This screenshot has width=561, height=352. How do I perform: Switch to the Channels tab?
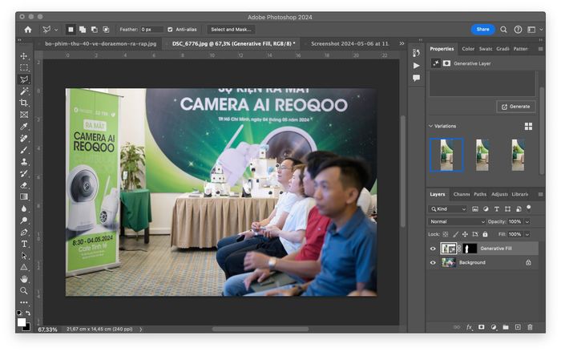[x=461, y=194]
